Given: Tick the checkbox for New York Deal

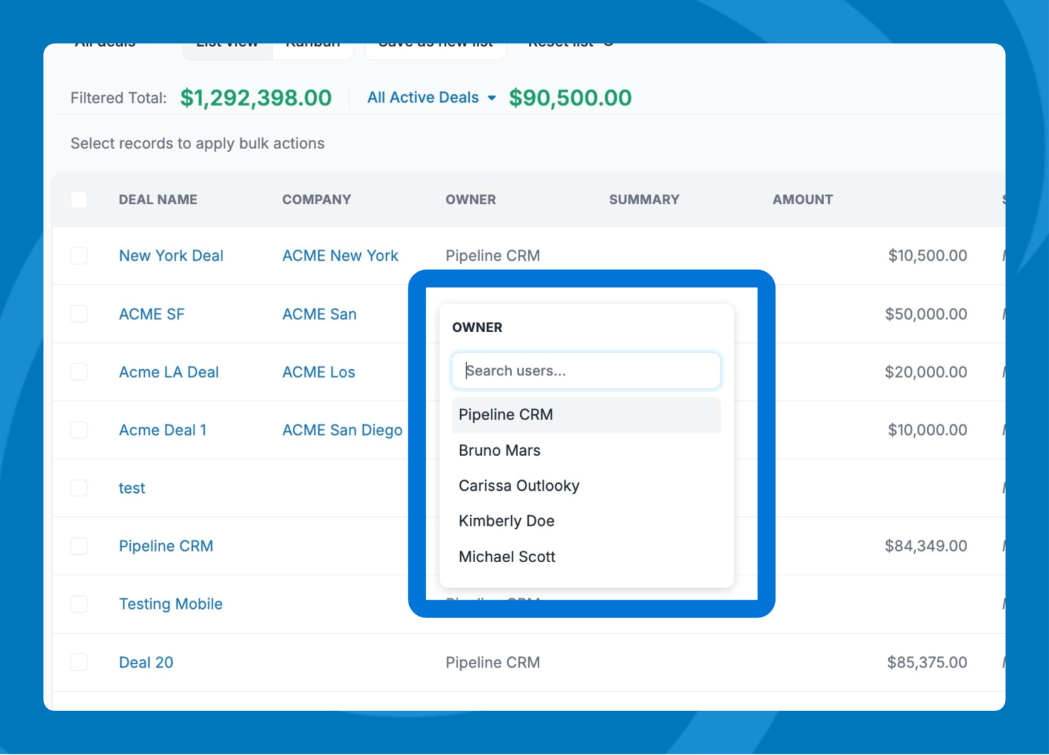Looking at the screenshot, I should click(x=79, y=256).
